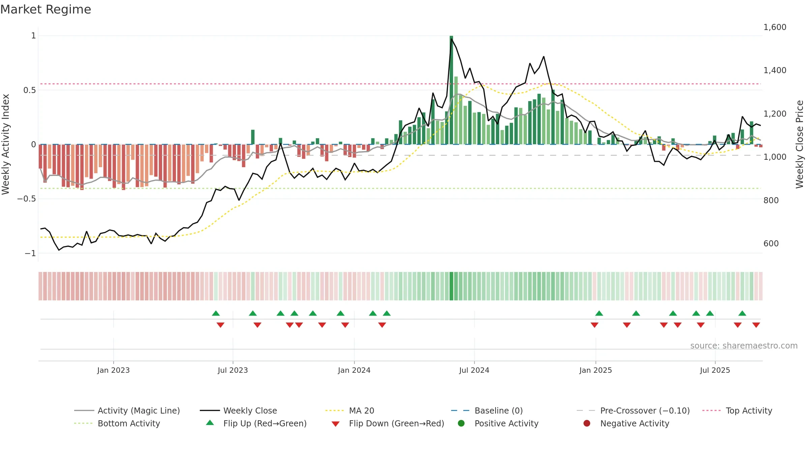This screenshot has width=809, height=455.
Task: Click the 1,400 price axis tick label
Action: (775, 70)
